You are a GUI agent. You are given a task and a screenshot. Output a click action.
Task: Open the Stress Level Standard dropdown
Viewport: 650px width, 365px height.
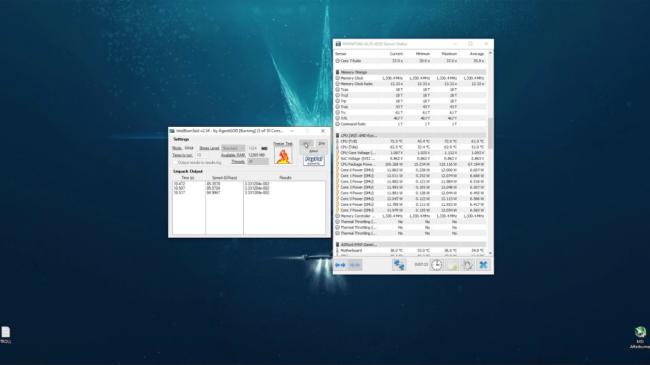(x=233, y=148)
